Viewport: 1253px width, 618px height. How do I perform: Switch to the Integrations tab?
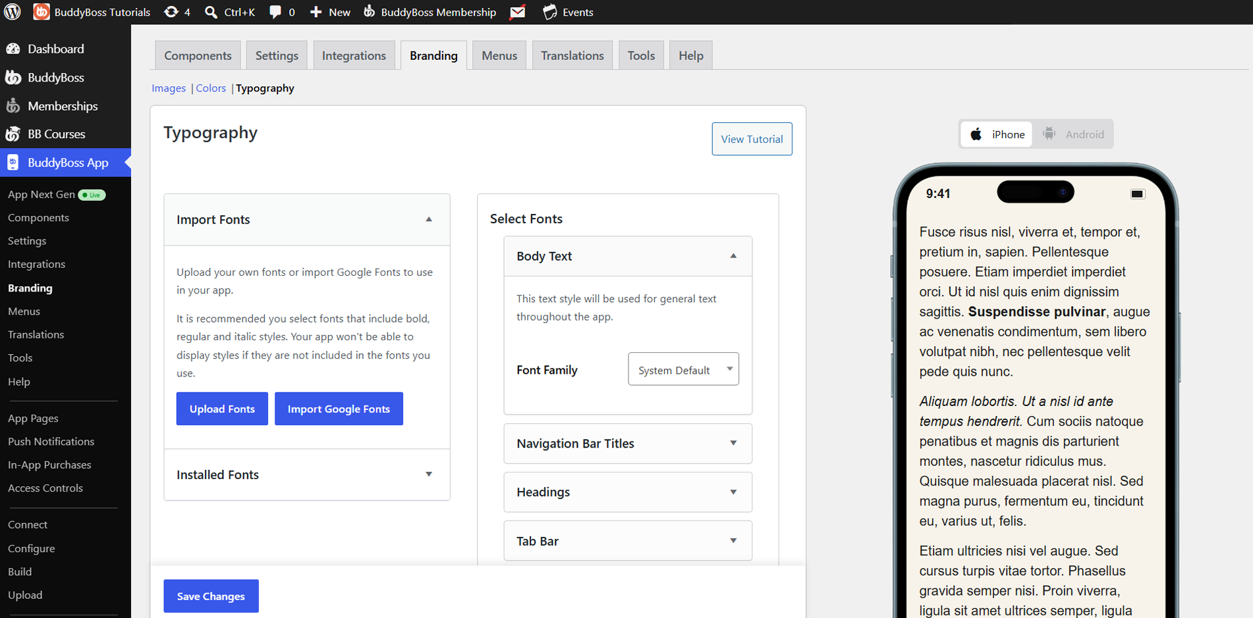tap(354, 55)
